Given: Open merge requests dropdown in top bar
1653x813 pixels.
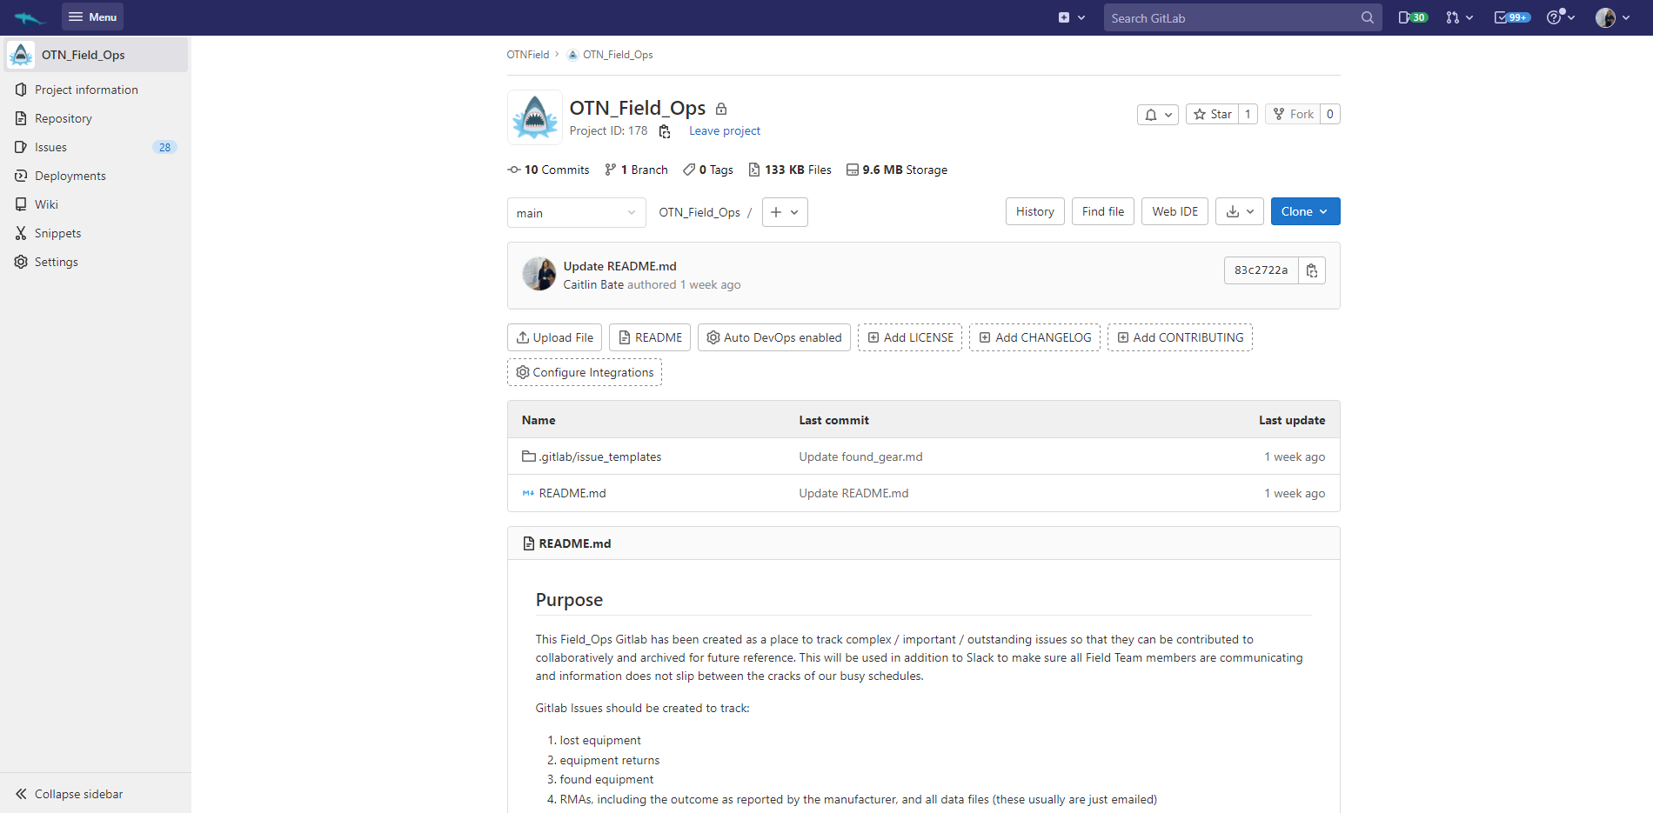Looking at the screenshot, I should [1459, 17].
